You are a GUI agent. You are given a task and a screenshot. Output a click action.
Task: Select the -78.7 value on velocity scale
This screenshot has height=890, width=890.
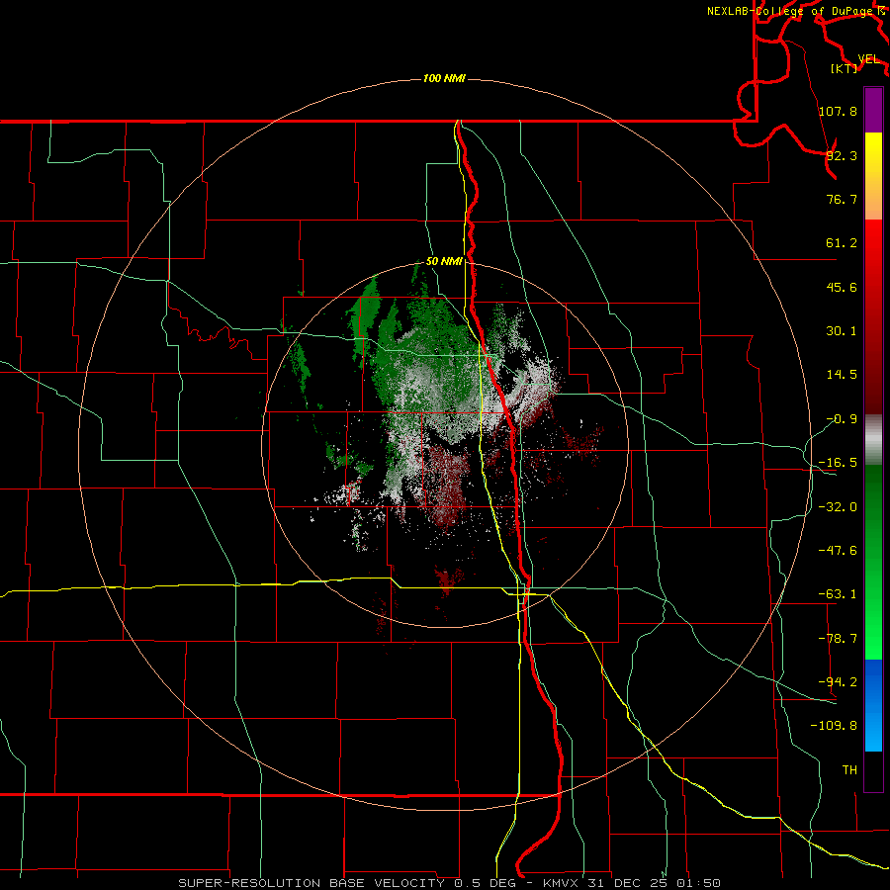click(838, 639)
